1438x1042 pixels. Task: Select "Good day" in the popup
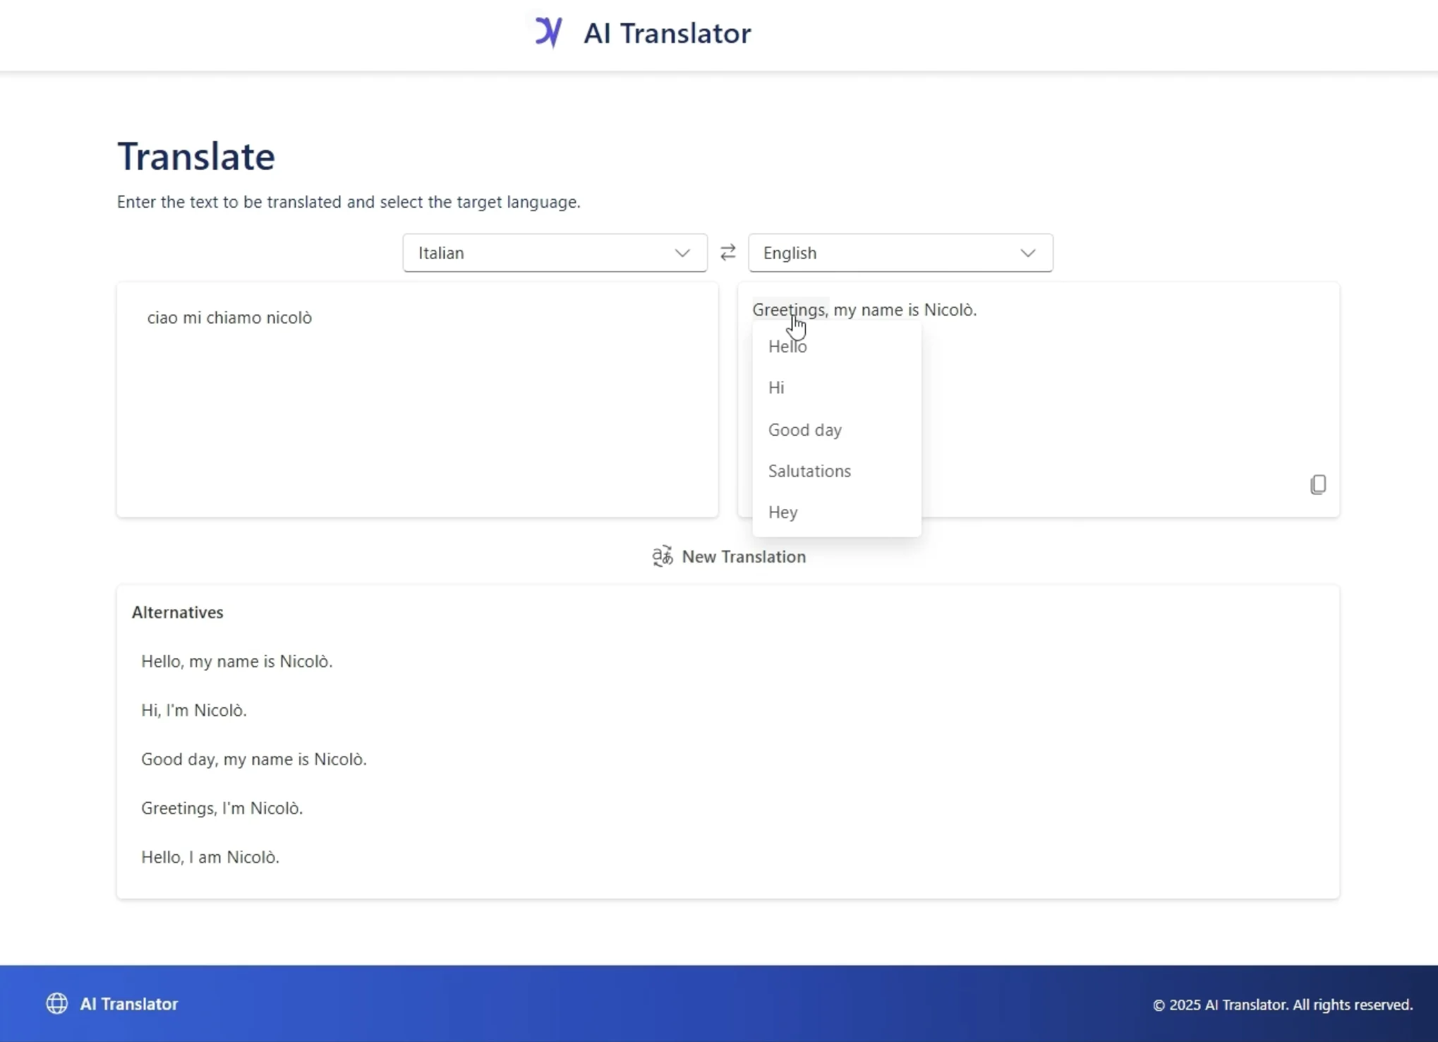[x=804, y=429]
